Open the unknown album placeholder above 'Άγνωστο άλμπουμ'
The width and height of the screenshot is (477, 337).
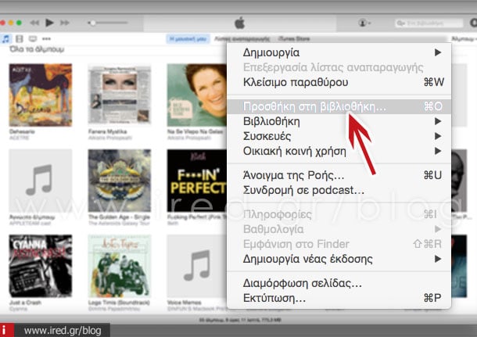[x=41, y=181]
